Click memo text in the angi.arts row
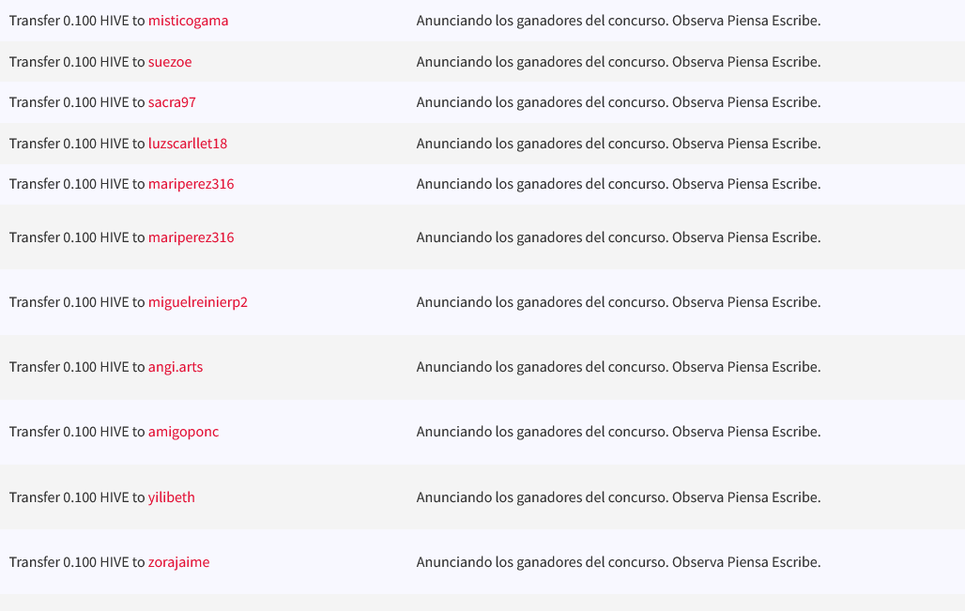 coord(618,367)
